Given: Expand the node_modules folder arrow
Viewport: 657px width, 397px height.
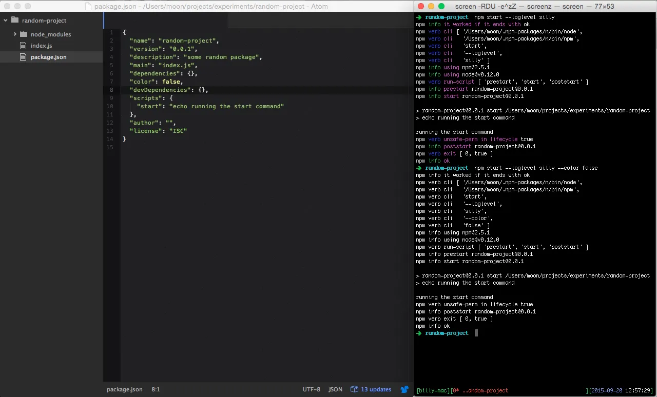Looking at the screenshot, I should 15,34.
